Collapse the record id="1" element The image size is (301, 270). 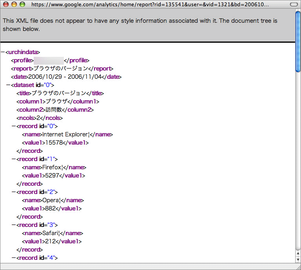pyautogui.click(x=14, y=159)
